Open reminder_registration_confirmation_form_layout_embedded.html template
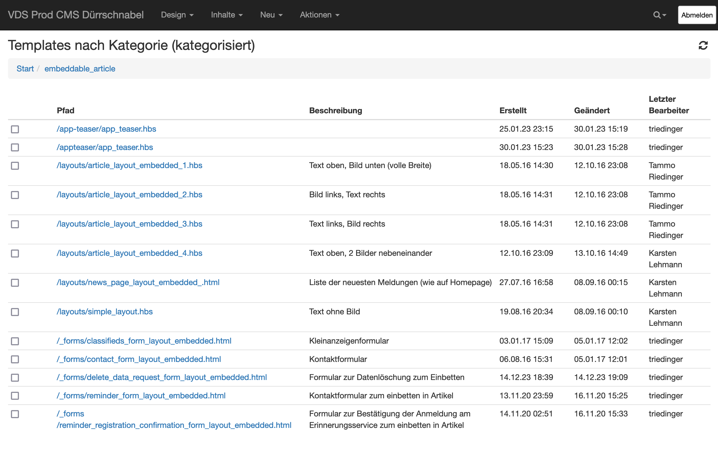The width and height of the screenshot is (718, 456). point(174,419)
